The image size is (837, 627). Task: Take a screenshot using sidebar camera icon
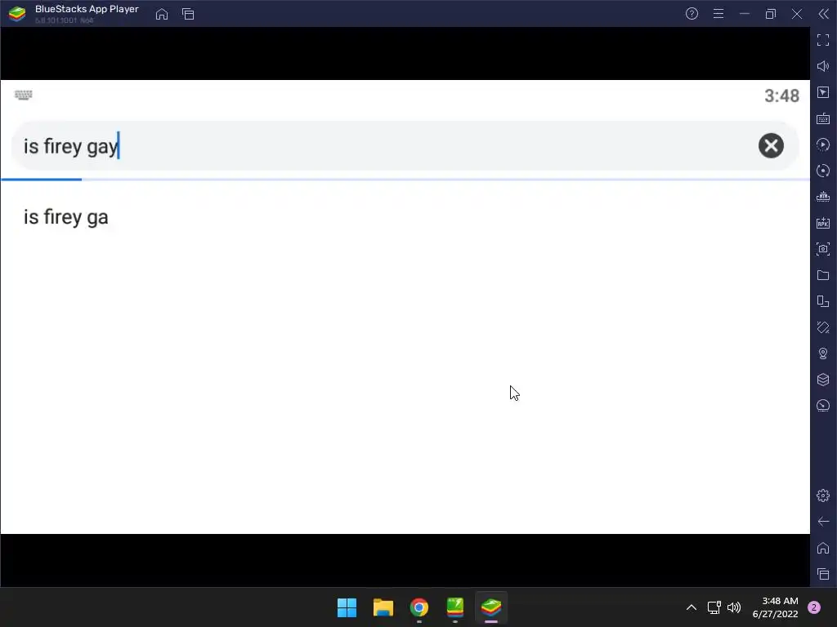pos(823,249)
